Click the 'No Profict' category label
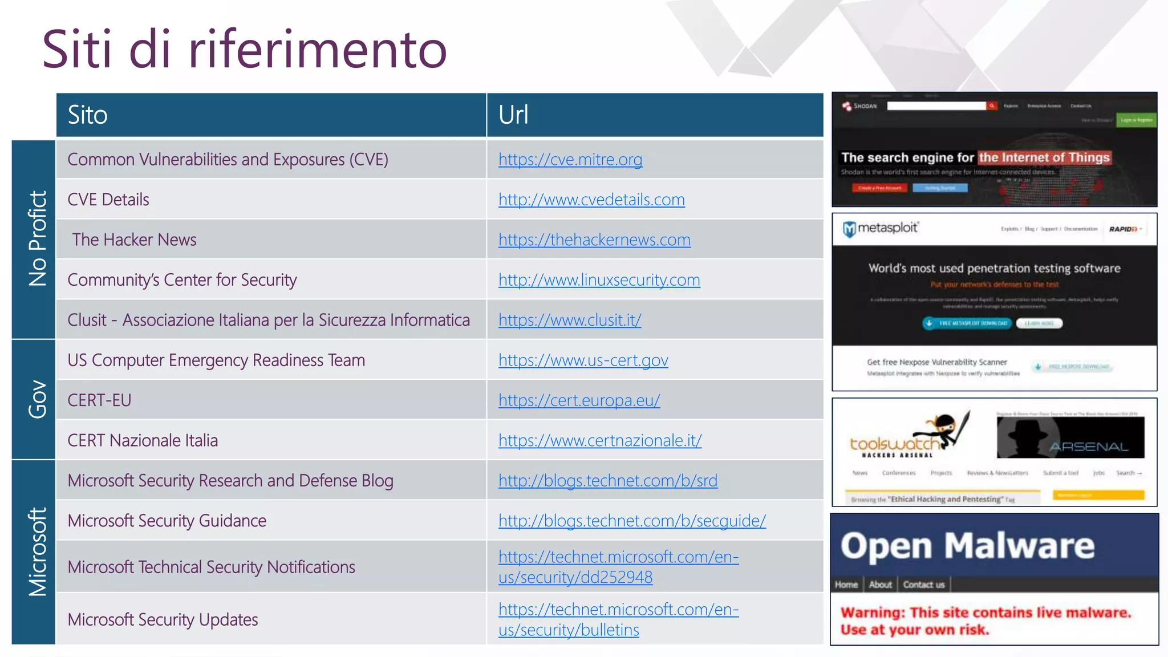Viewport: 1168px width, 657px height. pos(34,240)
